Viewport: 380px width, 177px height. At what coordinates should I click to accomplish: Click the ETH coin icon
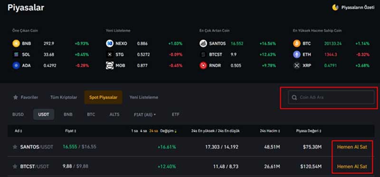pos(296,55)
